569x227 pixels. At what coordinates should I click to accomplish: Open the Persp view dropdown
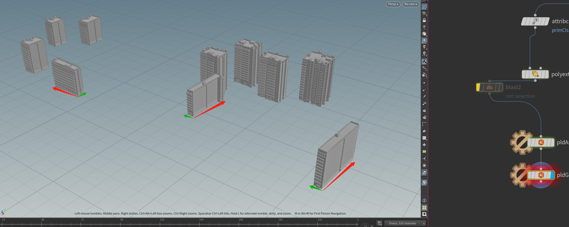coord(393,4)
